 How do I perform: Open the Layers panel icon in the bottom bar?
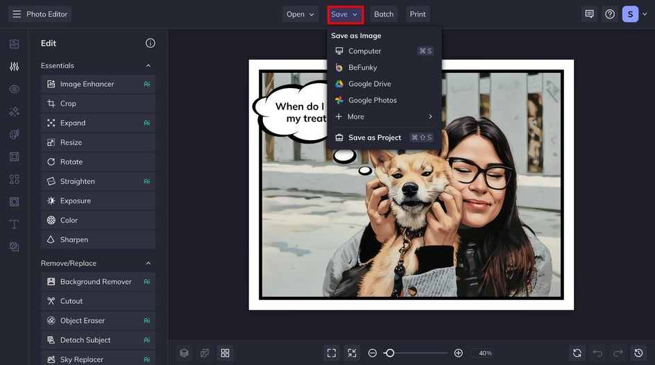pyautogui.click(x=184, y=353)
